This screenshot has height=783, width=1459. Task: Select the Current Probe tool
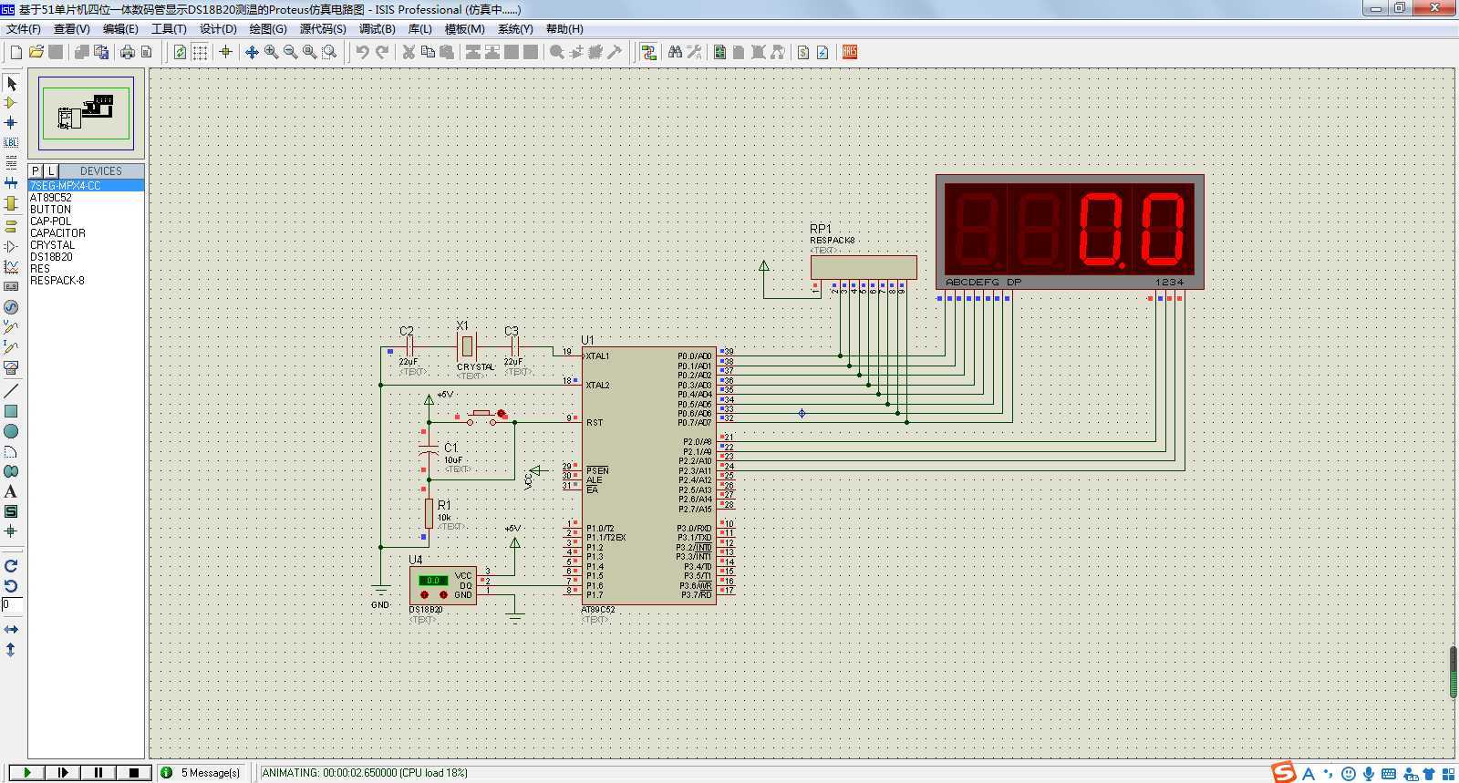(11, 347)
